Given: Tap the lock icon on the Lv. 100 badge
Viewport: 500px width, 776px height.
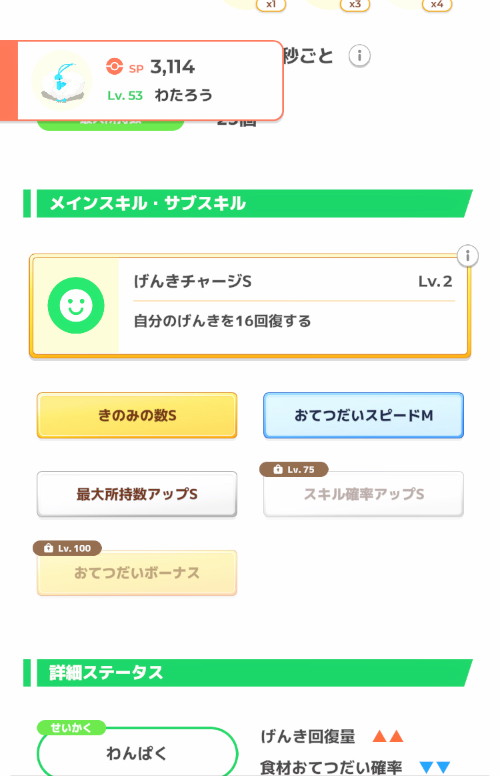Looking at the screenshot, I should tap(47, 548).
